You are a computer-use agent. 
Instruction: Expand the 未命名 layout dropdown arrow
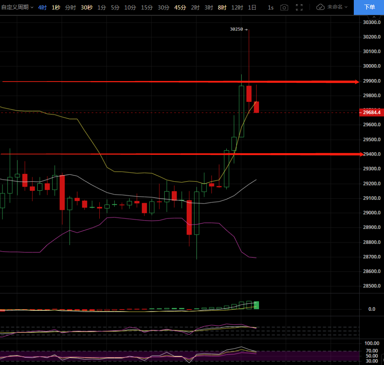(346, 7)
